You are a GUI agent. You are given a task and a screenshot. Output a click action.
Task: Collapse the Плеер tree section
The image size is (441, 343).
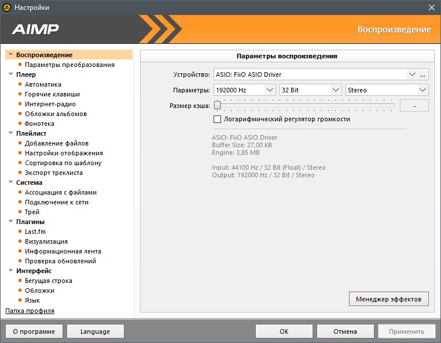pos(10,74)
